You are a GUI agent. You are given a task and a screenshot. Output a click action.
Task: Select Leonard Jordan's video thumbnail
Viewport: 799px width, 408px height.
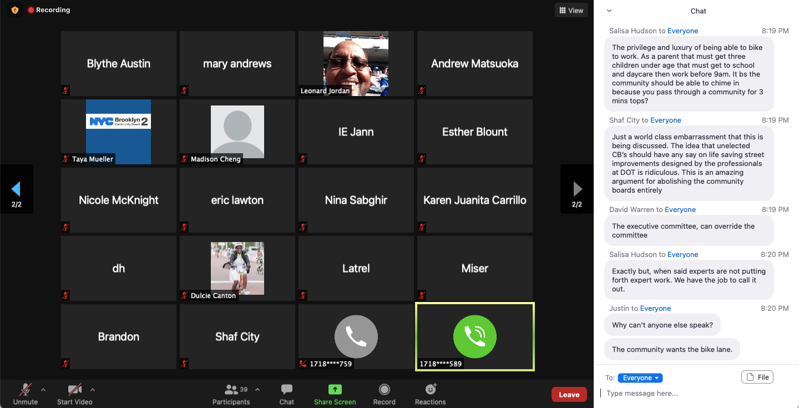point(356,63)
